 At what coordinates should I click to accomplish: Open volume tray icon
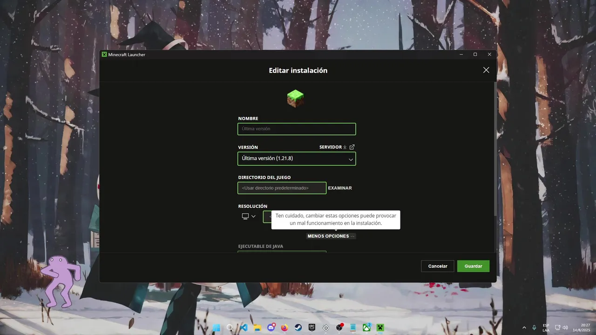[565, 328]
